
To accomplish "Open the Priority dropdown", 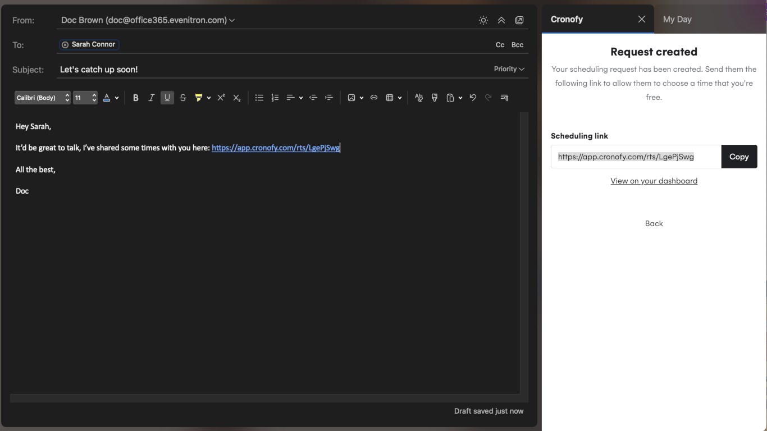I will (x=509, y=69).
